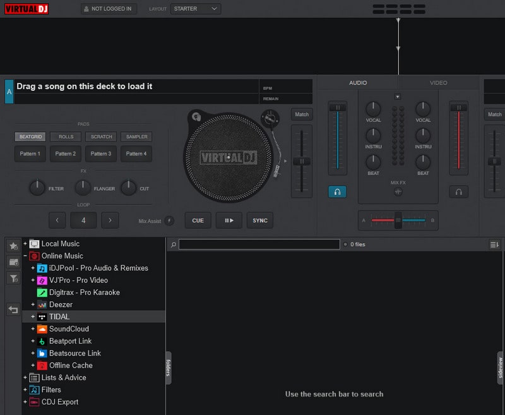Expand the Local Music tree node
The image size is (505, 415).
pyautogui.click(x=25, y=244)
